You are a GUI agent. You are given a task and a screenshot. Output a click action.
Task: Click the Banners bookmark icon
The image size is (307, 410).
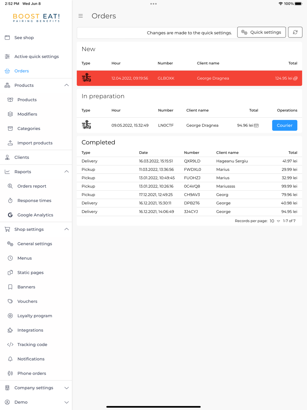(10, 287)
